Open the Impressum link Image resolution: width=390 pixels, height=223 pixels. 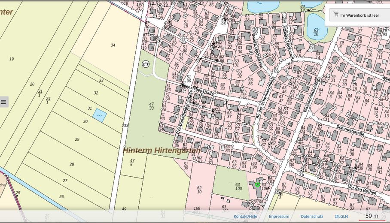279,217
